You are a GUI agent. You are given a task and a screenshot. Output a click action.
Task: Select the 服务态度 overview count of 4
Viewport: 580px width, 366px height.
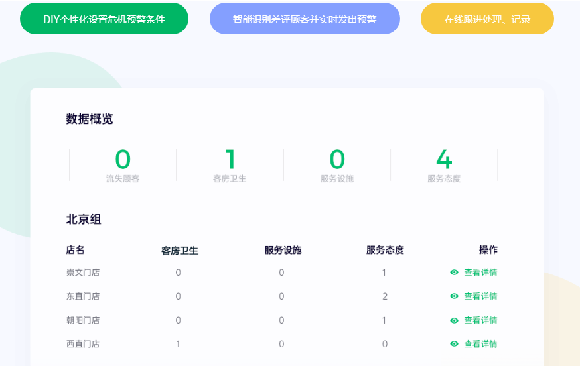click(444, 159)
